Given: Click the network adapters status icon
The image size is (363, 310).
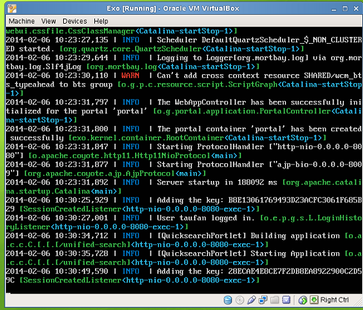Looking at the screenshot, I should click(263, 300).
